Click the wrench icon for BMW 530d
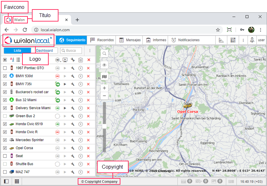The width and height of the screenshot is (267, 186). tap(73, 76)
